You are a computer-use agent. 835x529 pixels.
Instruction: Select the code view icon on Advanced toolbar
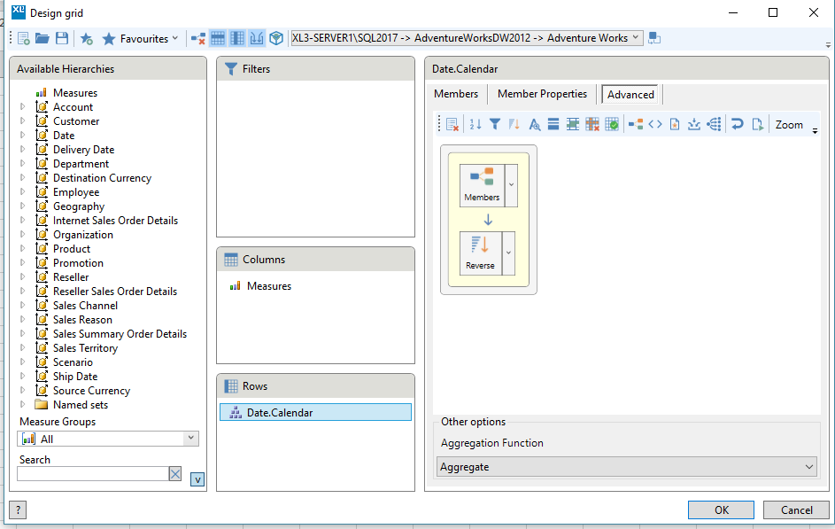(x=655, y=123)
